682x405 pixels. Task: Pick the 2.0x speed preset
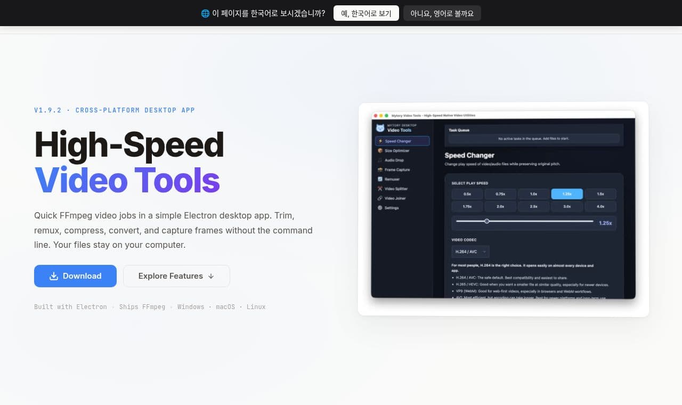point(500,206)
